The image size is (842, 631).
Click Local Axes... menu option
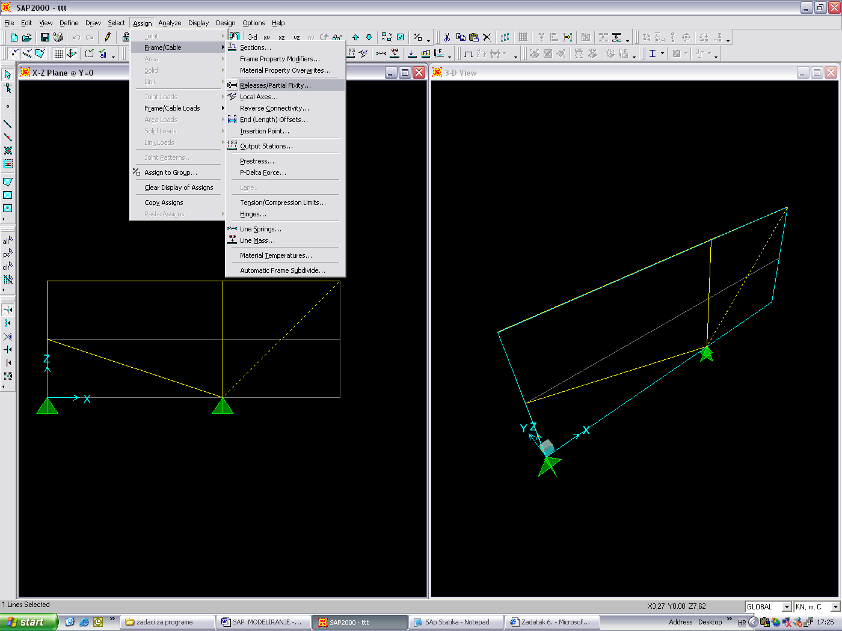pos(285,97)
